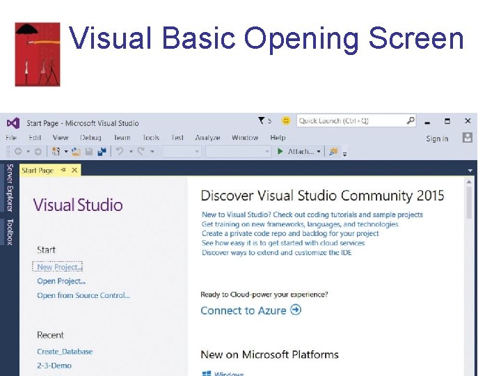Click Discover ways to extend the IDE link

click(x=277, y=252)
